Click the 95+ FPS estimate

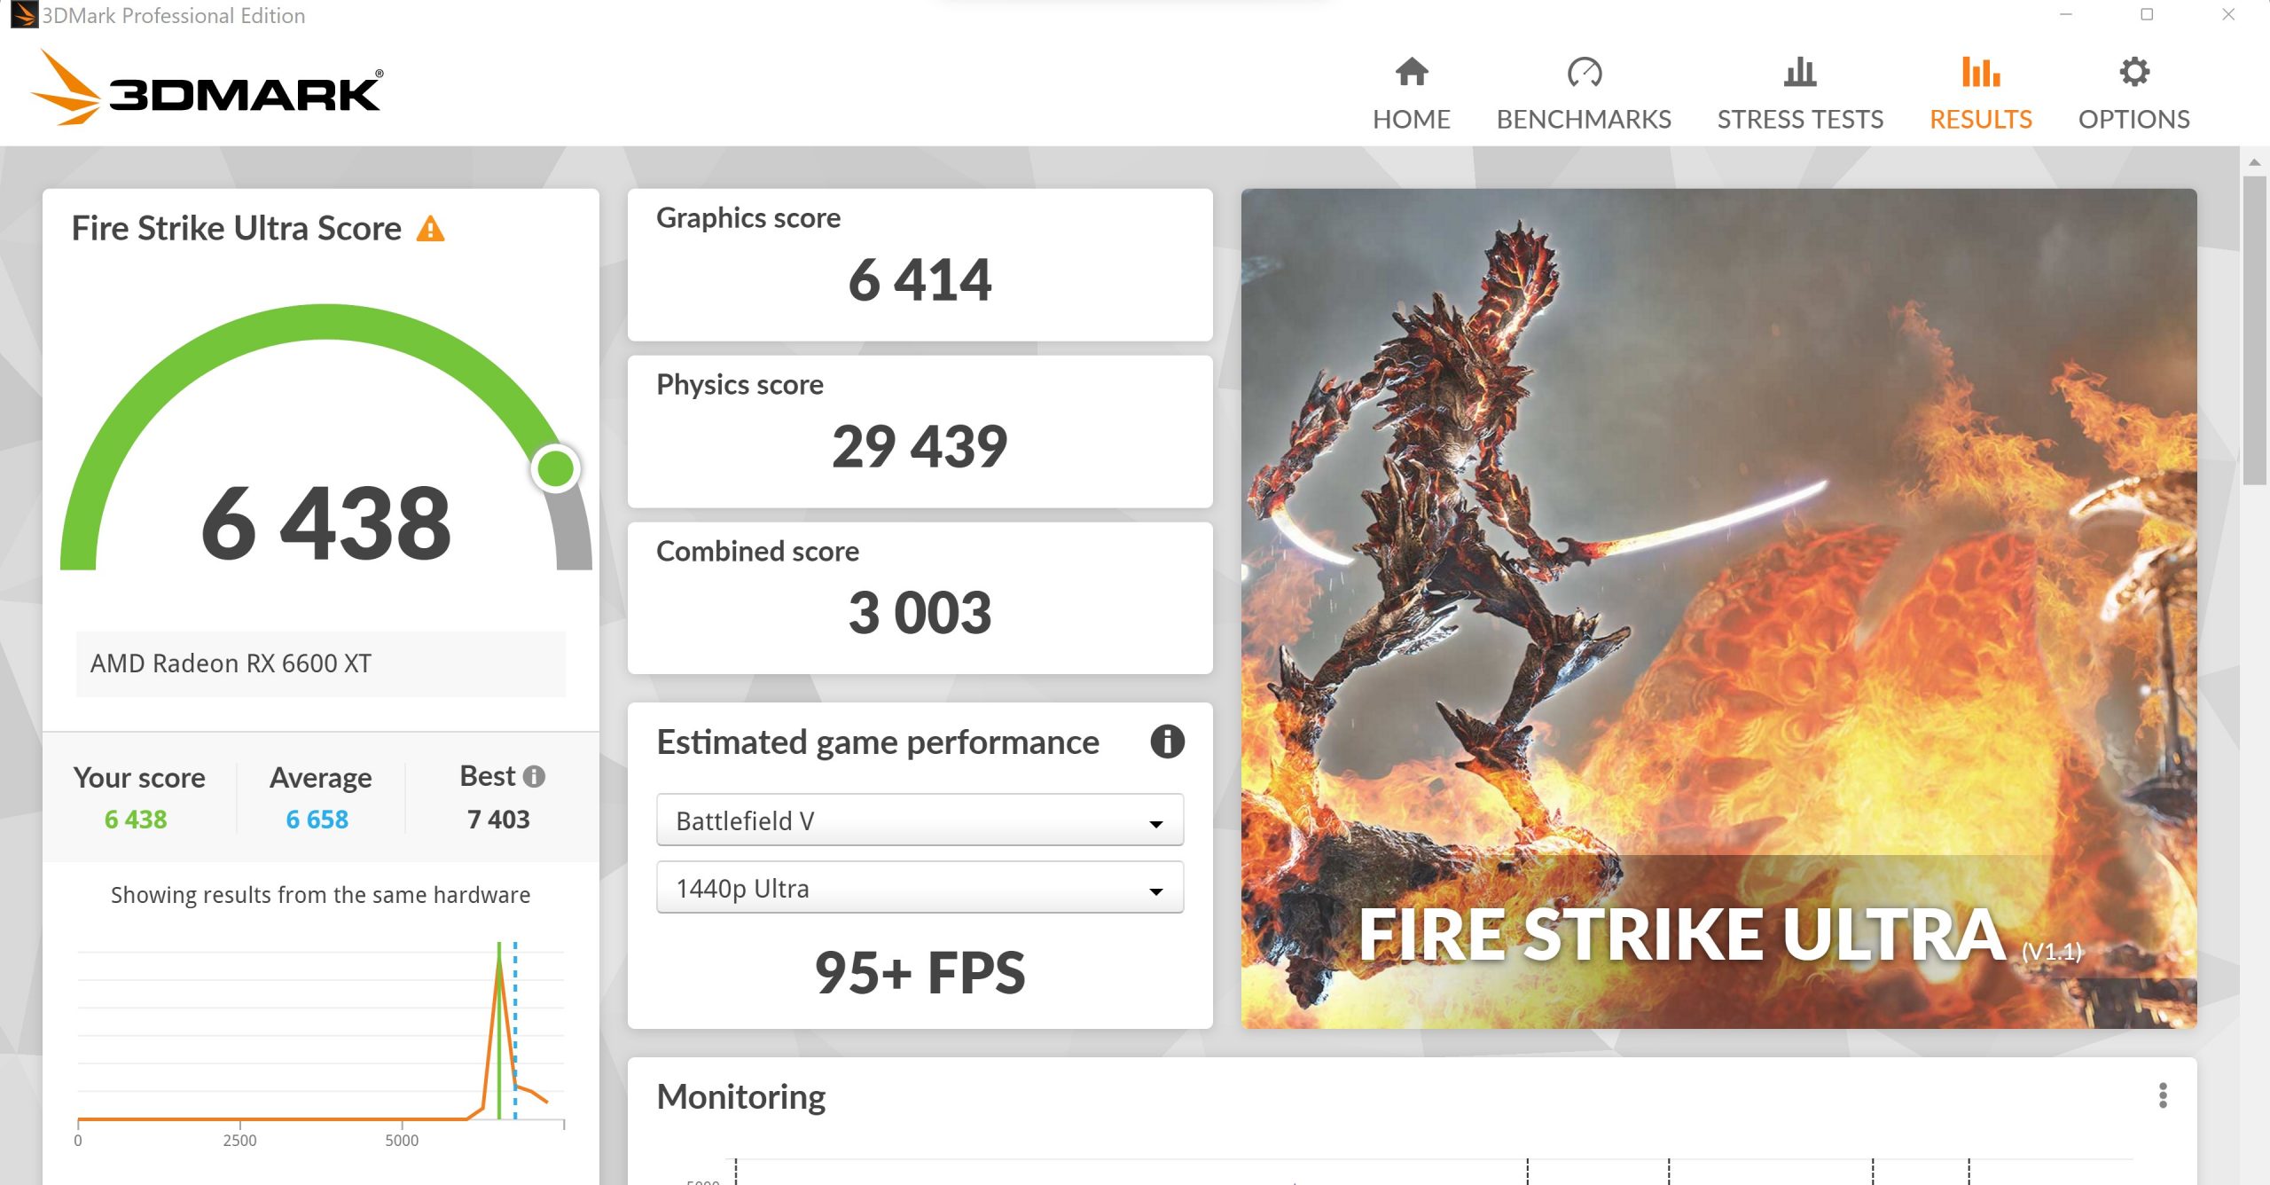pyautogui.click(x=920, y=972)
